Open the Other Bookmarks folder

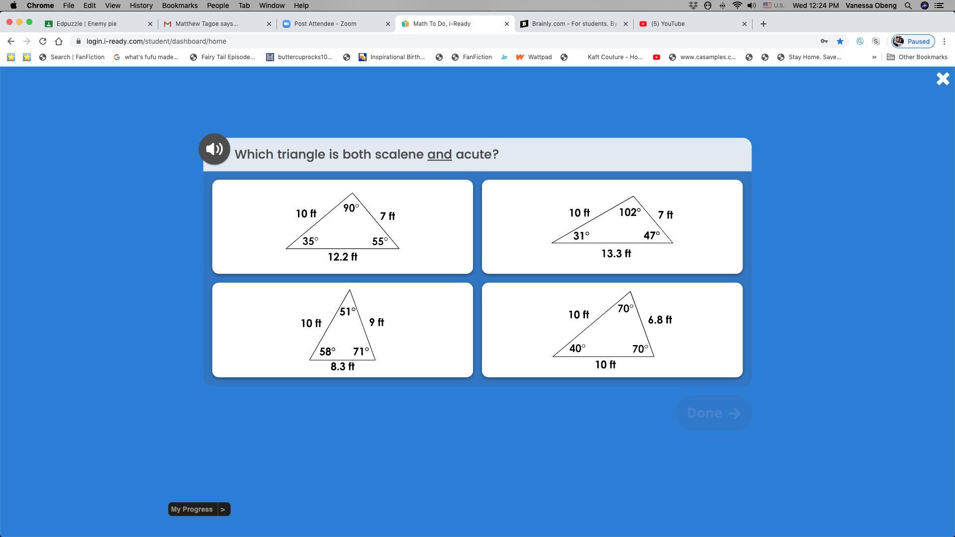click(917, 57)
